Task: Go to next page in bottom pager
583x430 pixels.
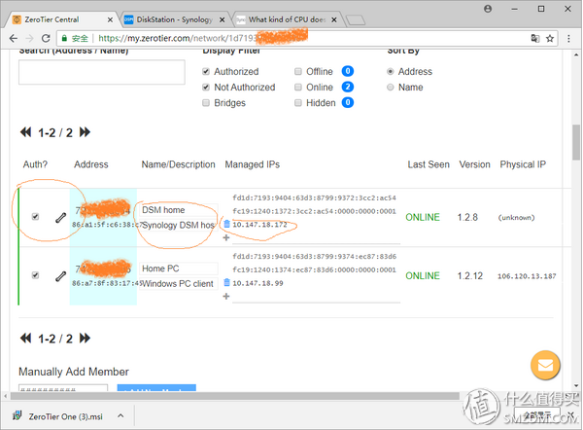Action: point(85,338)
